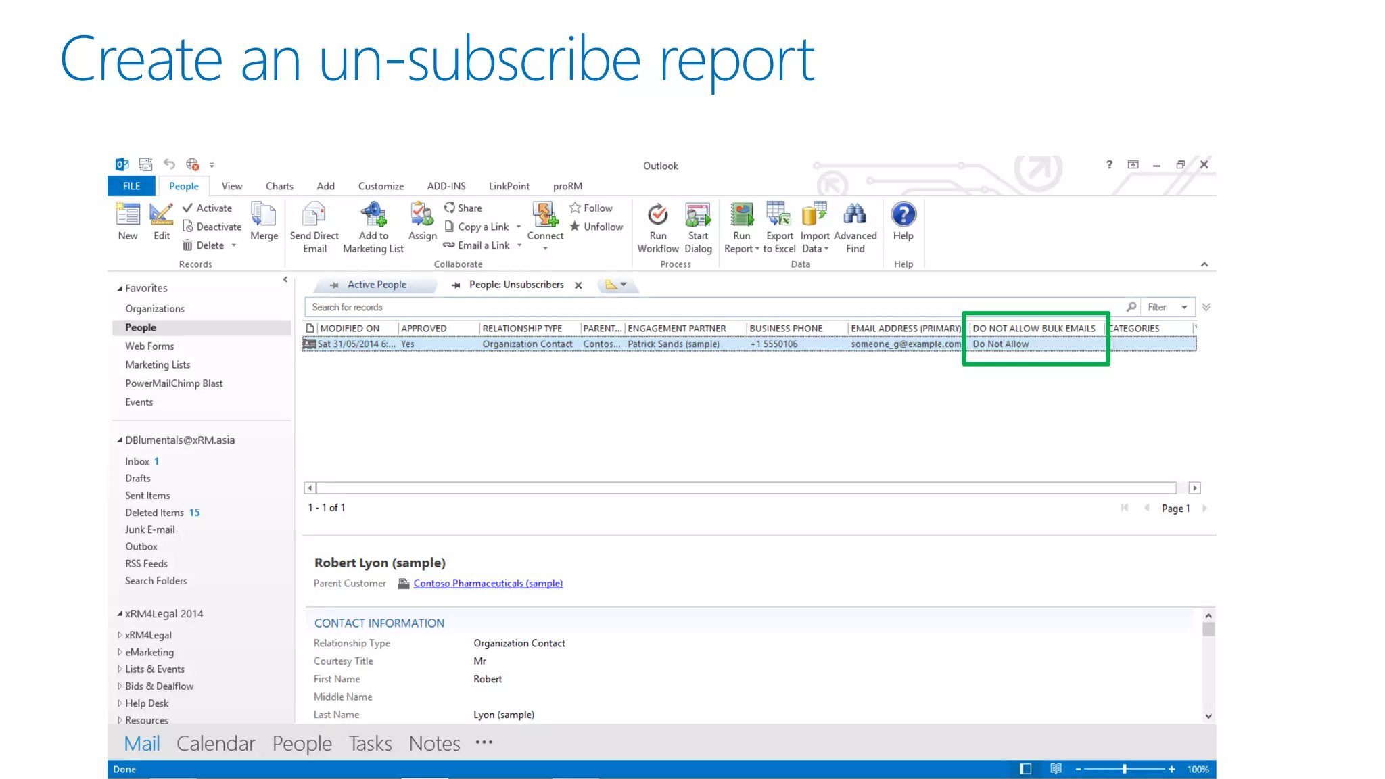Click Run Report icon
This screenshot has width=1385, height=779.
pyautogui.click(x=742, y=214)
